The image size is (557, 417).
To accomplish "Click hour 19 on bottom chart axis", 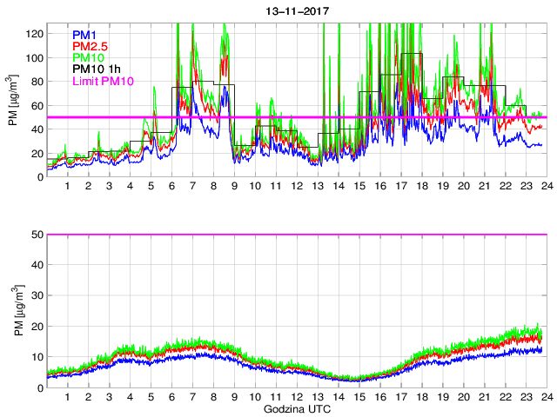I will point(443,396).
